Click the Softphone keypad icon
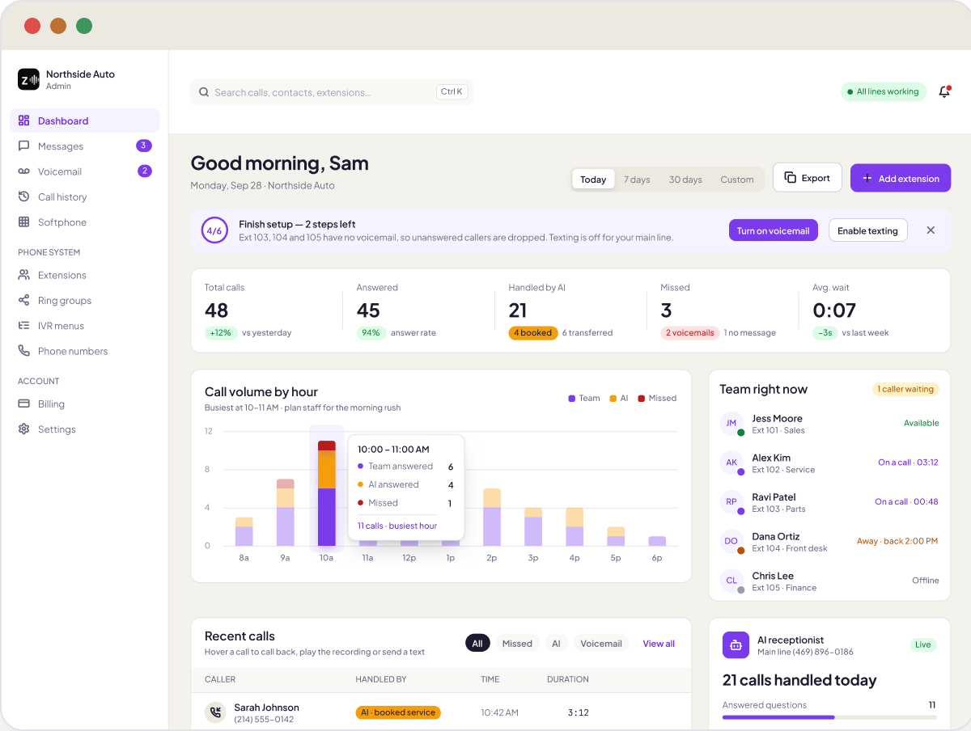This screenshot has width=971, height=731. click(x=23, y=222)
